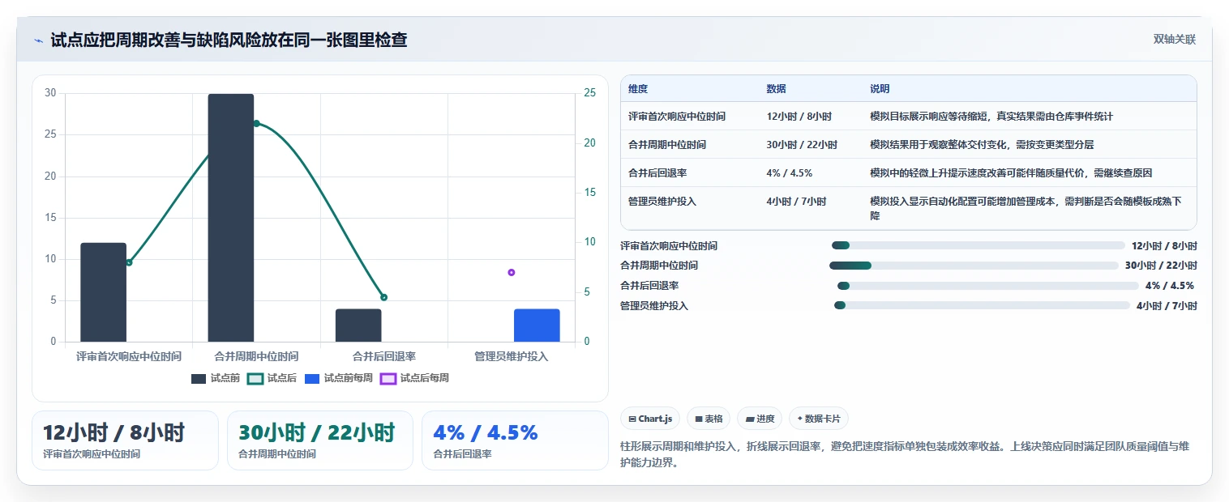Click table row label 合并周期中位时间
Viewport: 1229px width, 502px height.
(667, 145)
